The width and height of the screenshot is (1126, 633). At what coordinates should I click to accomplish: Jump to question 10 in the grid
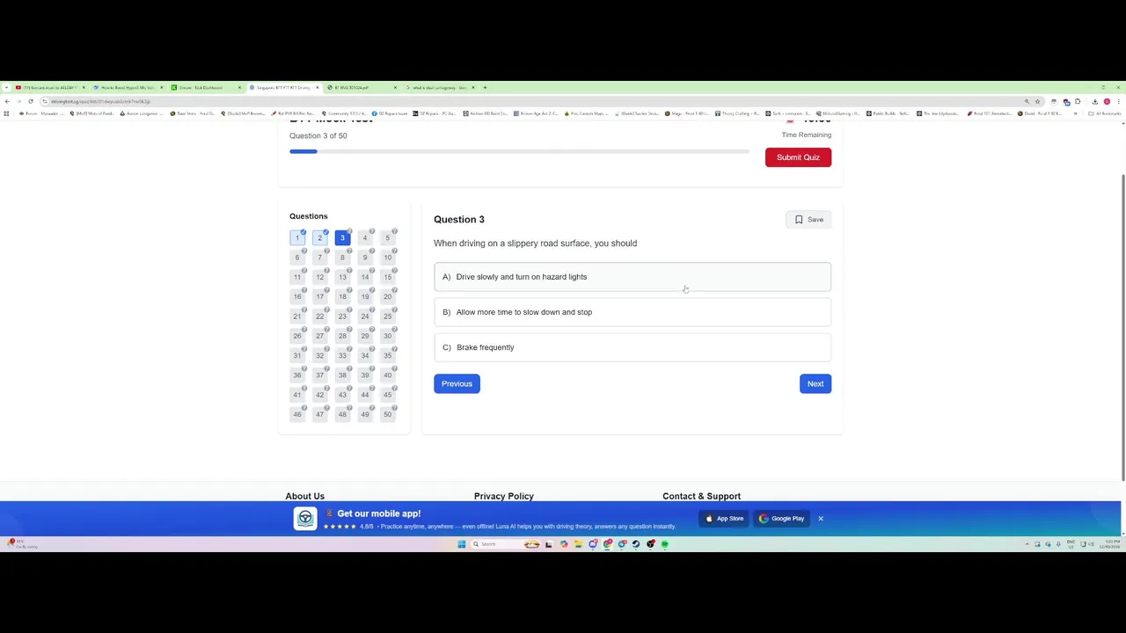[387, 258]
